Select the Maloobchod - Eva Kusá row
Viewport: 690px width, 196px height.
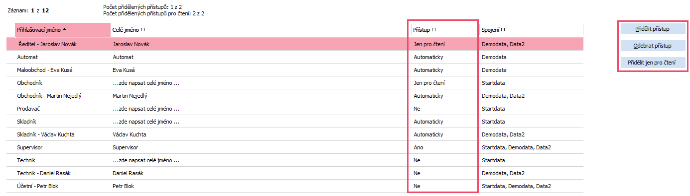point(294,70)
